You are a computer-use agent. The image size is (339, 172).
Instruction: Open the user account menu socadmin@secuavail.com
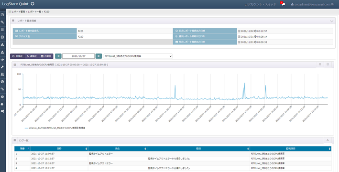[312, 4]
